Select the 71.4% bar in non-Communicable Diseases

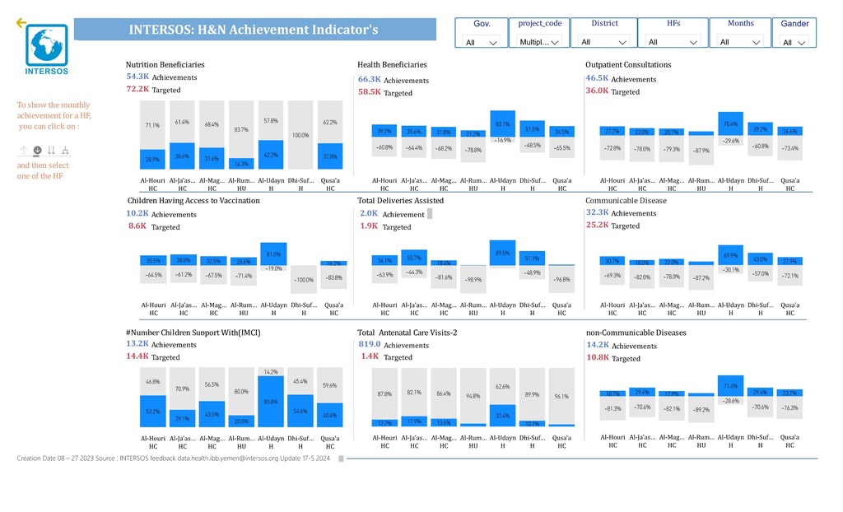tap(731, 385)
